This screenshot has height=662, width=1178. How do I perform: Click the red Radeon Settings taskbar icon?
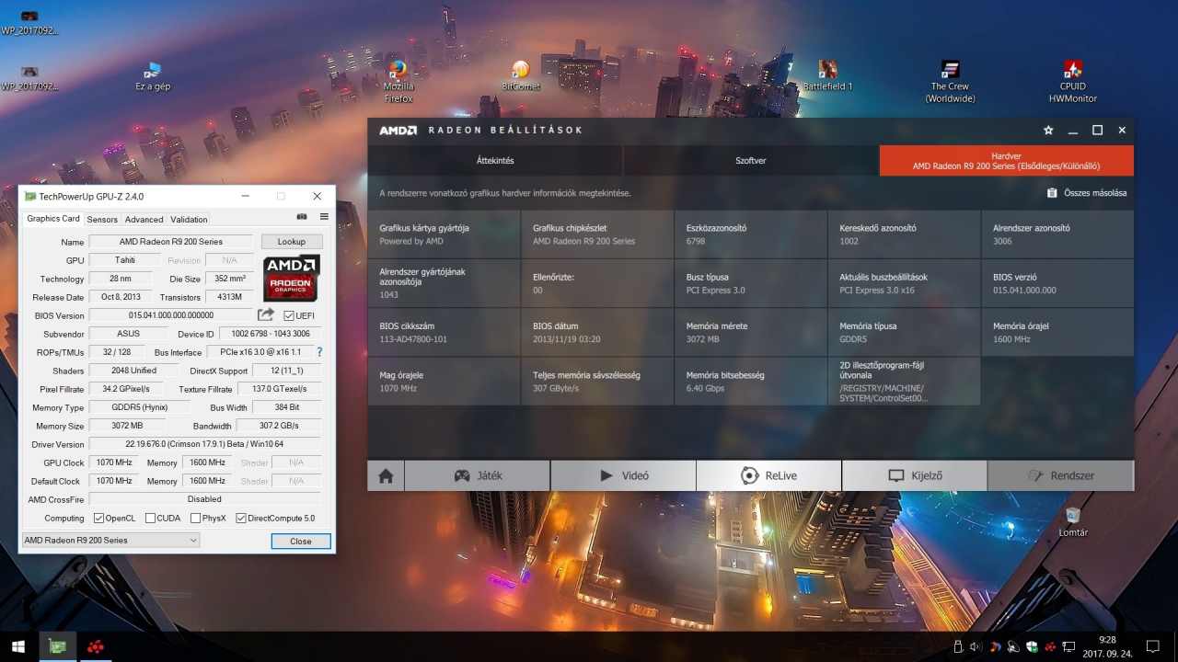click(95, 646)
